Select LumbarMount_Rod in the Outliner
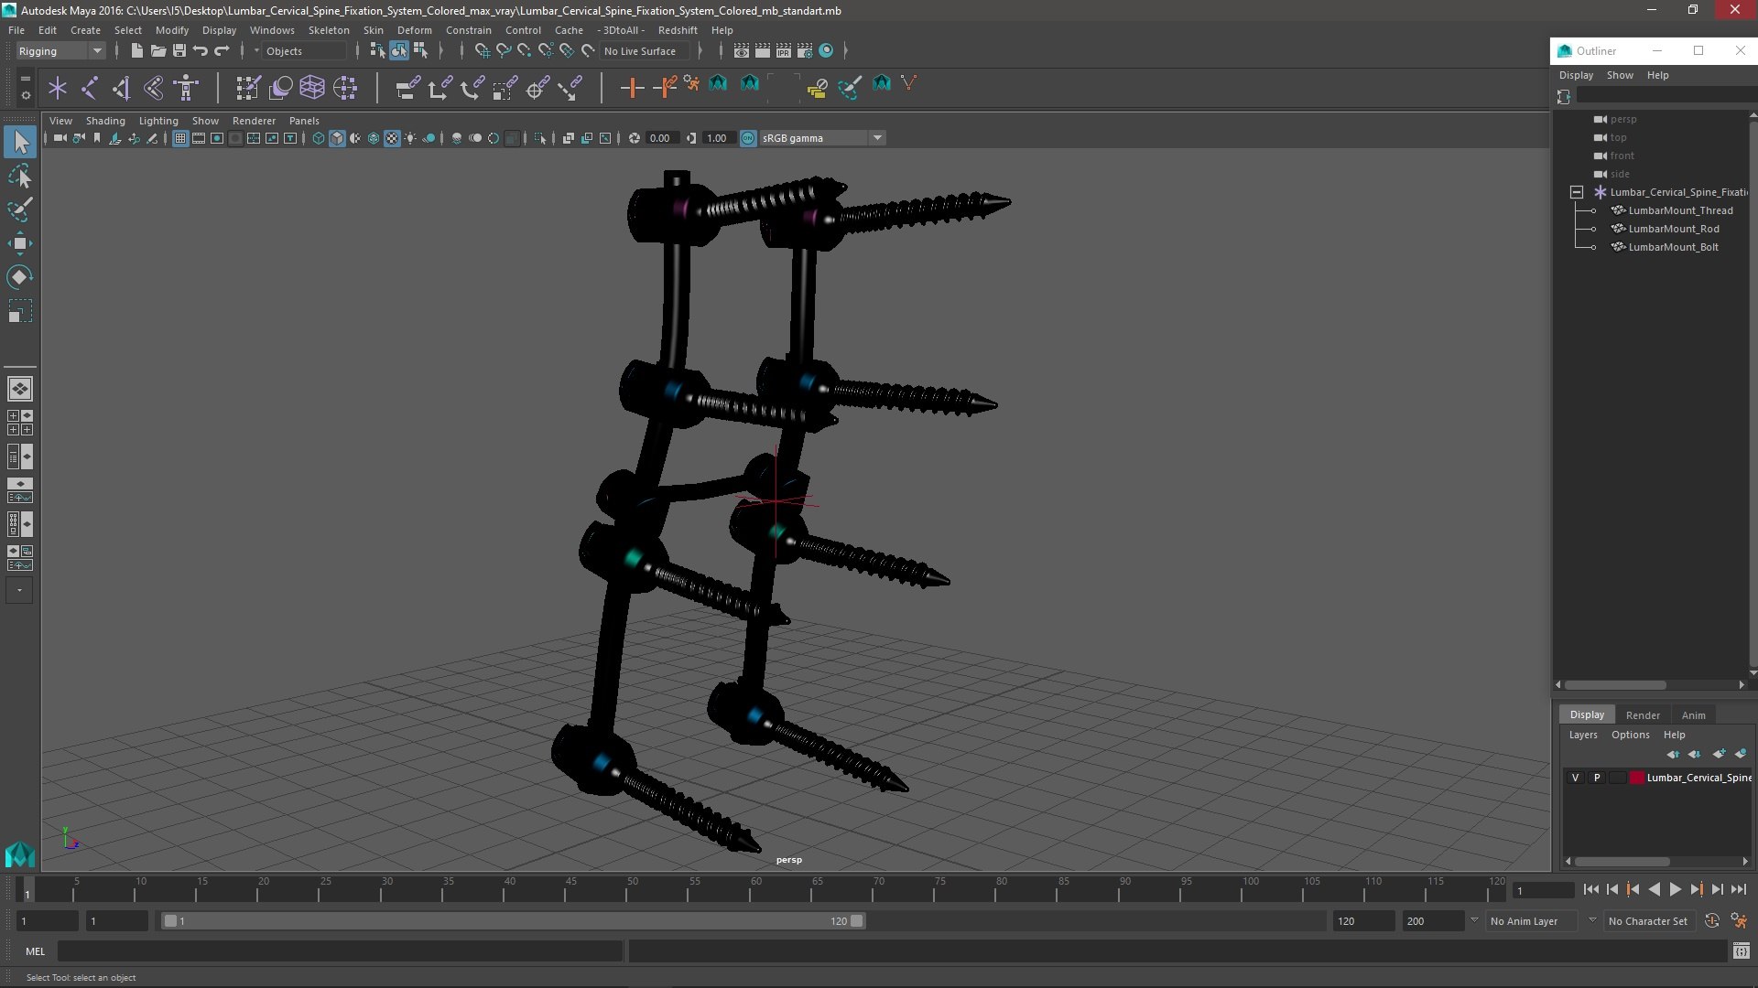The image size is (1758, 988). point(1673,229)
